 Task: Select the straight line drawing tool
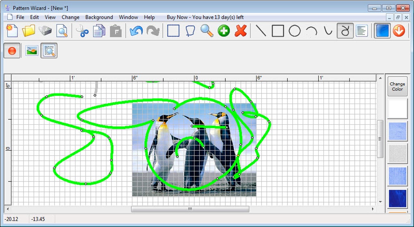(261, 30)
